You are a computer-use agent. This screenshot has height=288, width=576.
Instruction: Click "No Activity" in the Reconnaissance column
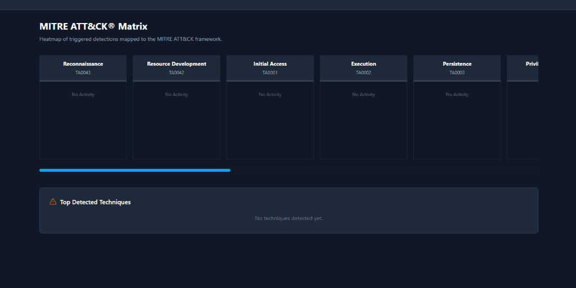click(x=83, y=95)
